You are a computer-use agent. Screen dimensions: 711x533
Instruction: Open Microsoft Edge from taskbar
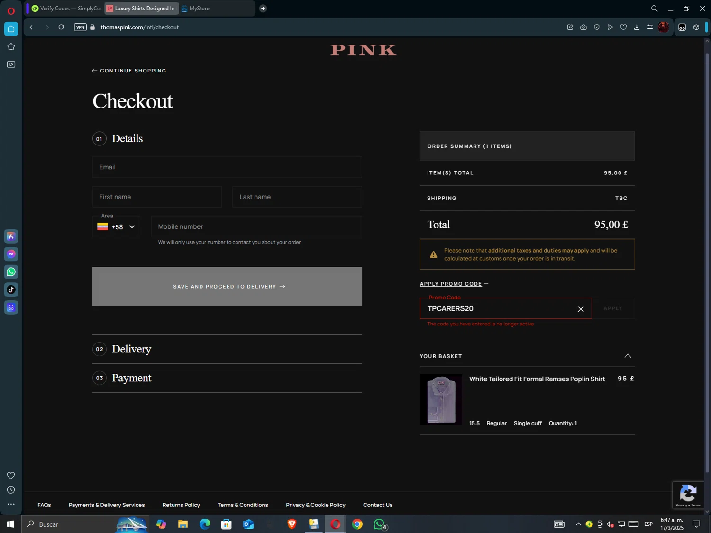(x=205, y=524)
